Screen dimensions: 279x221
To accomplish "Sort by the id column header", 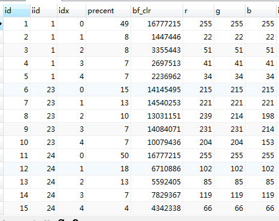I will click(x=17, y=11).
